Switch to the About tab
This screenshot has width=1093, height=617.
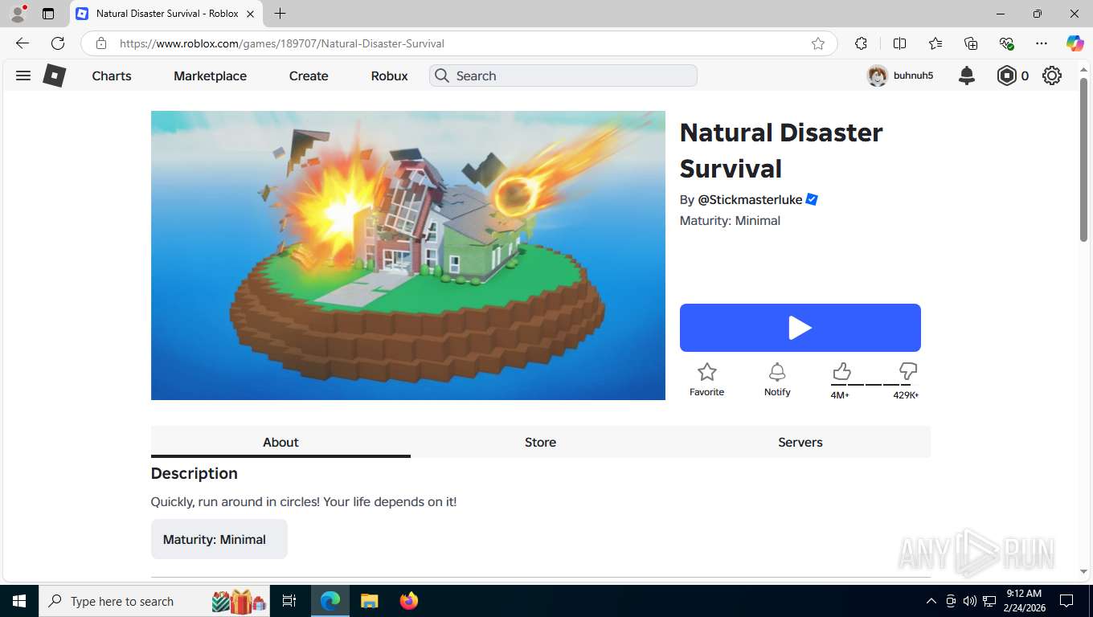tap(280, 442)
